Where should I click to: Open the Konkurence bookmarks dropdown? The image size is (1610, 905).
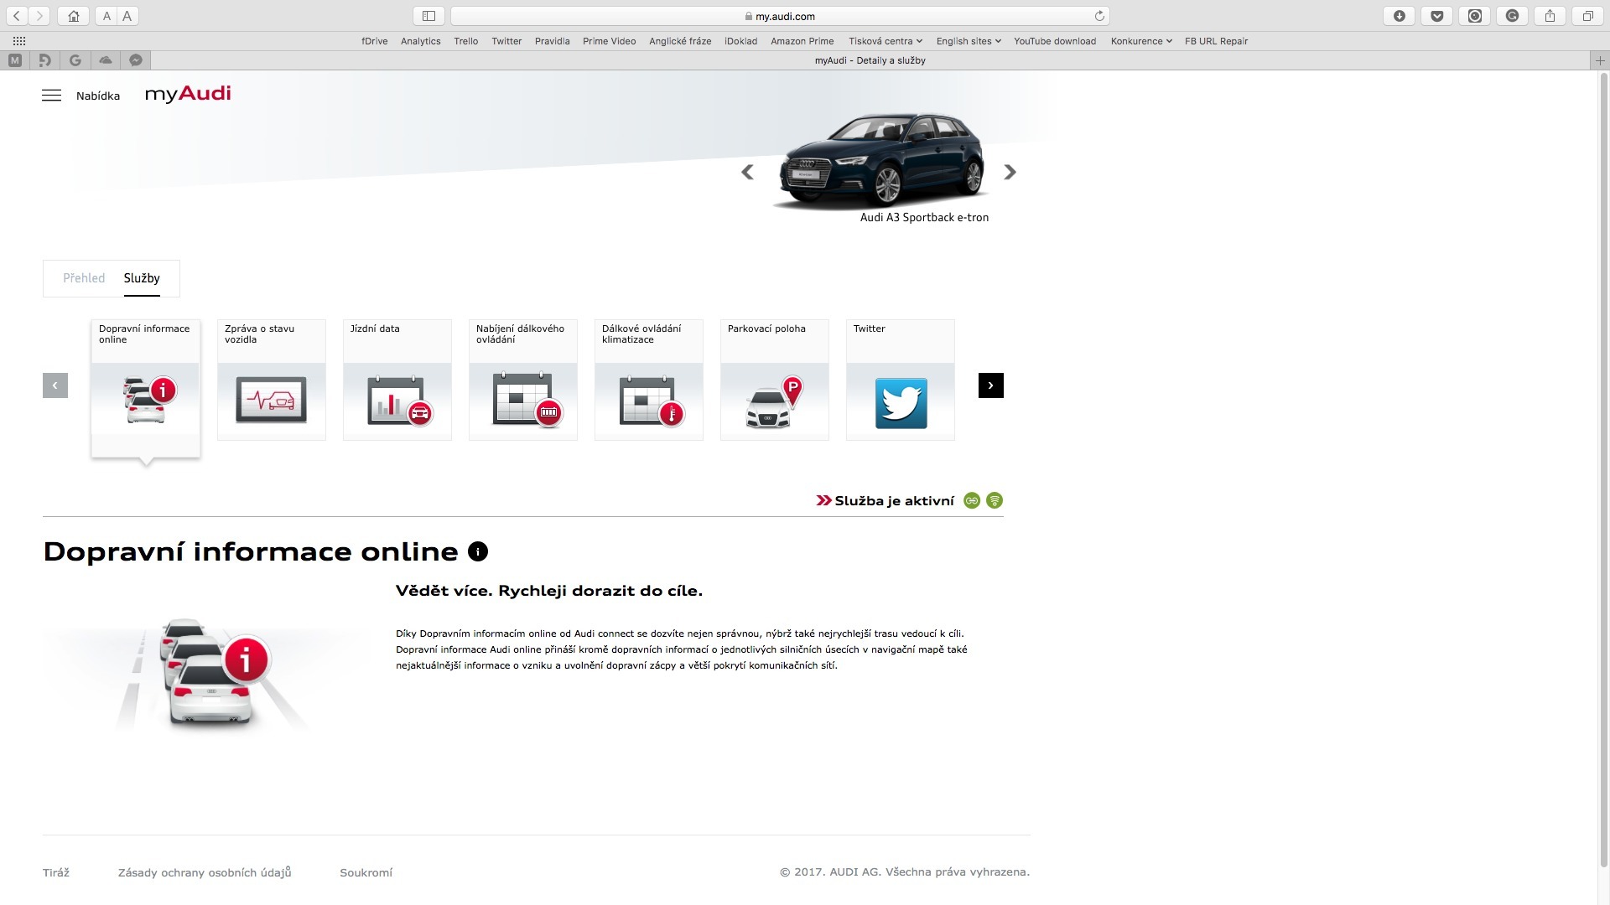[x=1140, y=41]
